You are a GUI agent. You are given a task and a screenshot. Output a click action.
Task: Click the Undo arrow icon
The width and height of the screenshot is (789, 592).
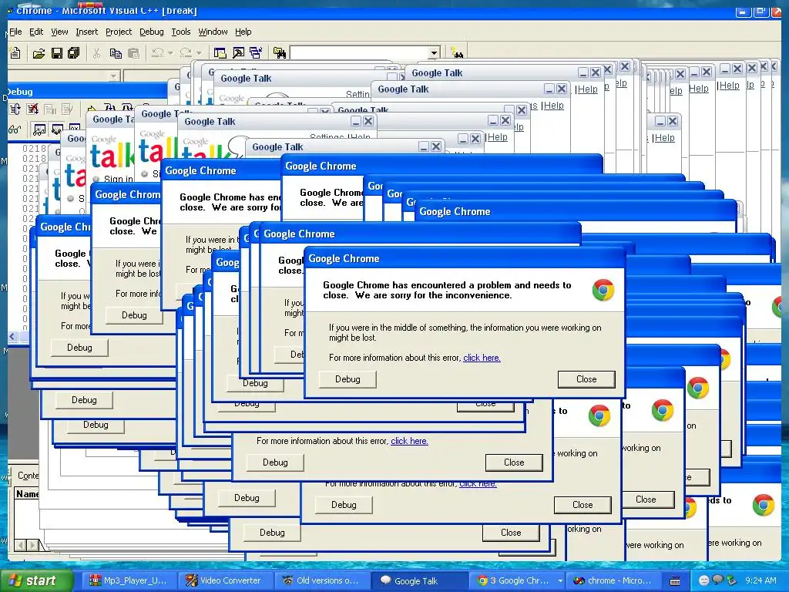click(x=157, y=53)
